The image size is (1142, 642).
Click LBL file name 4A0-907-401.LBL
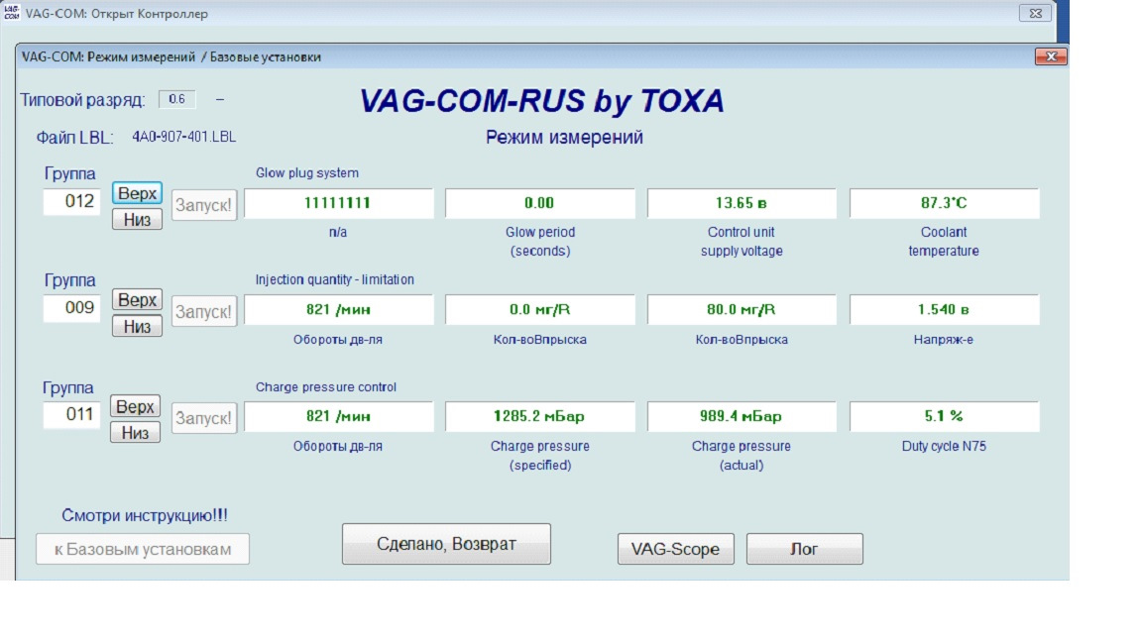[183, 137]
